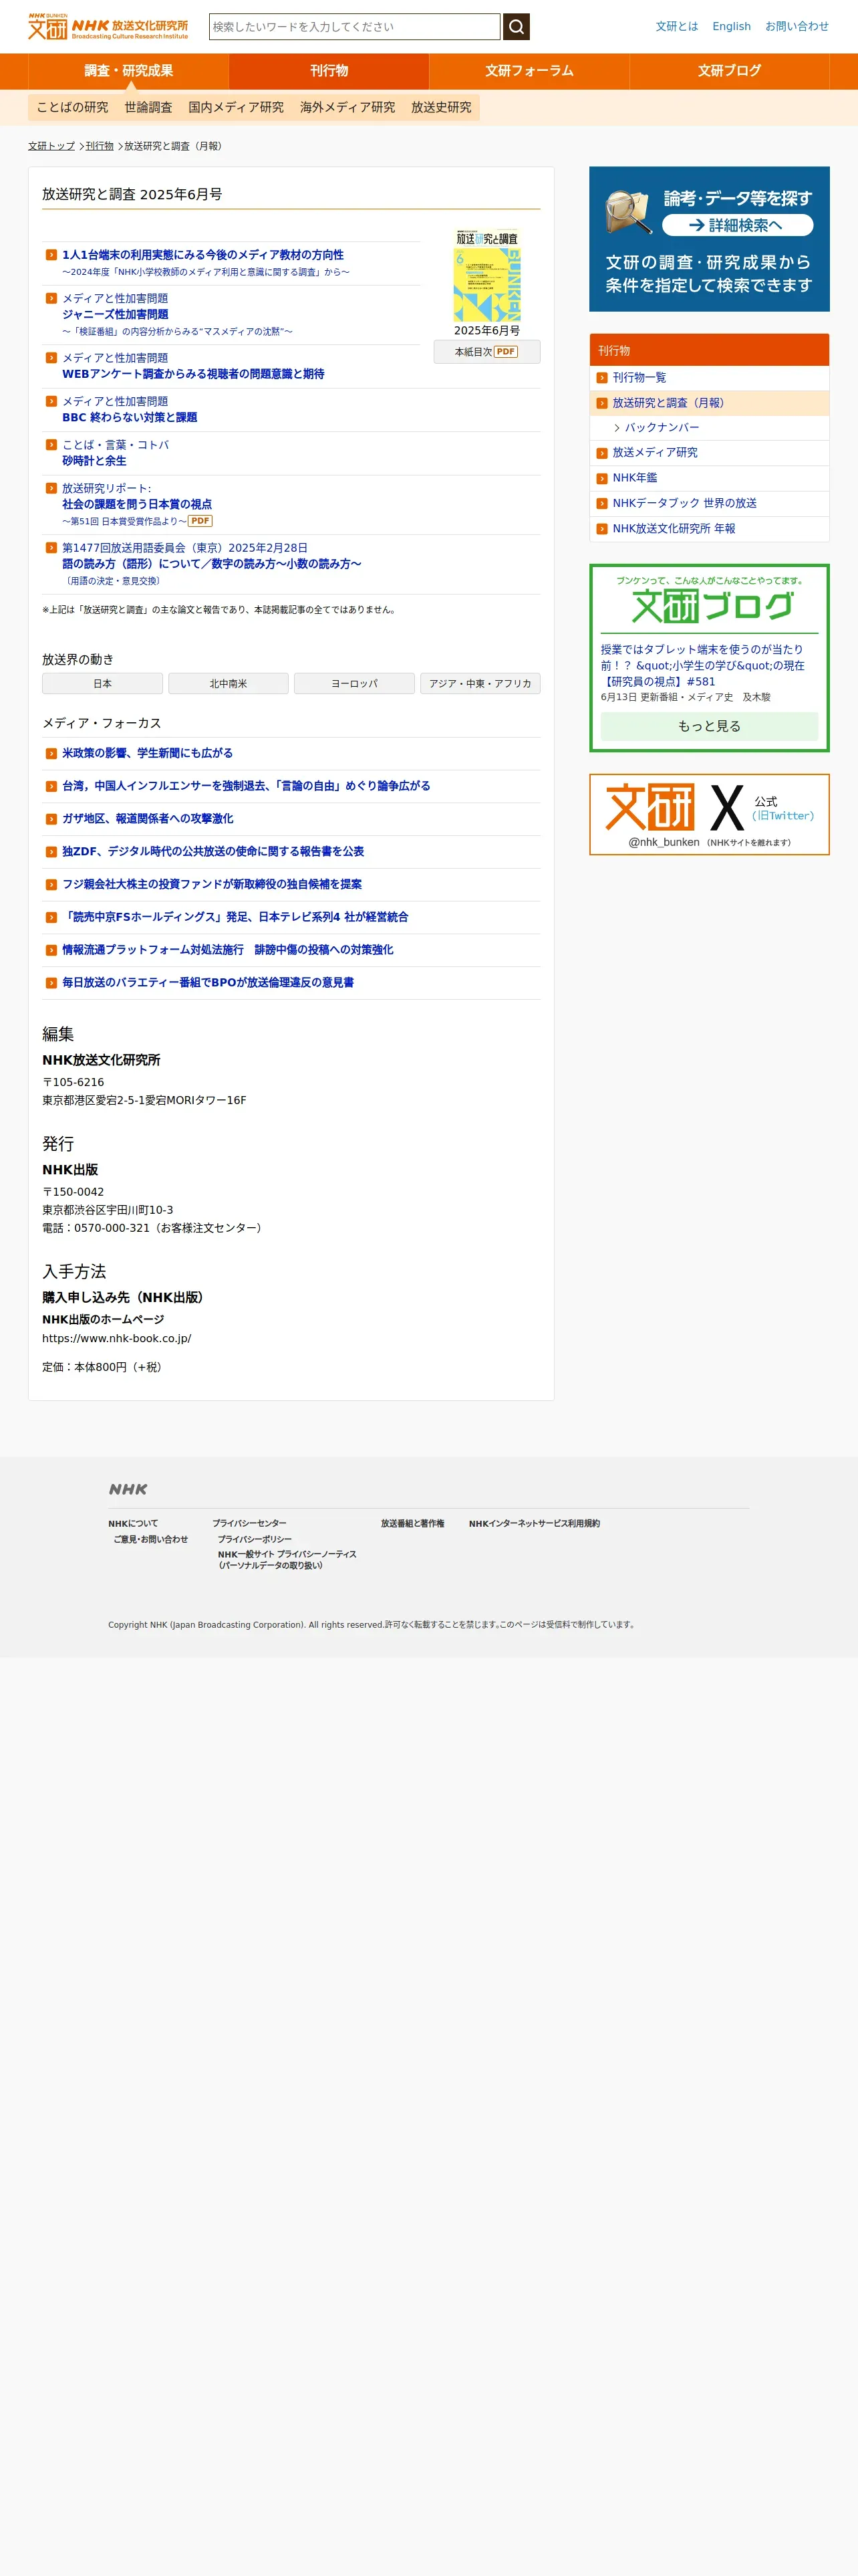Click 文研トップ in the breadcrumb
The image size is (858, 2576).
(51, 146)
